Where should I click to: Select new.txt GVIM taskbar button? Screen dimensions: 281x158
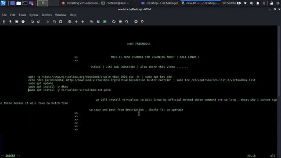[201, 3]
